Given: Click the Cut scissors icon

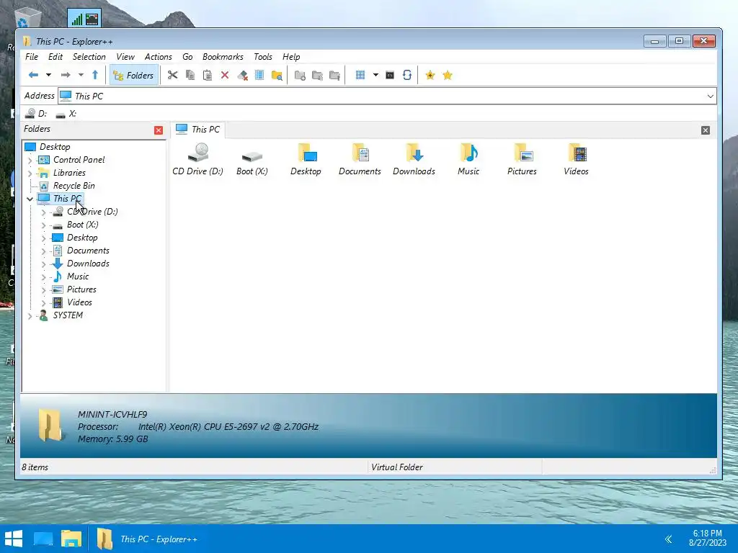Looking at the screenshot, I should [x=173, y=75].
